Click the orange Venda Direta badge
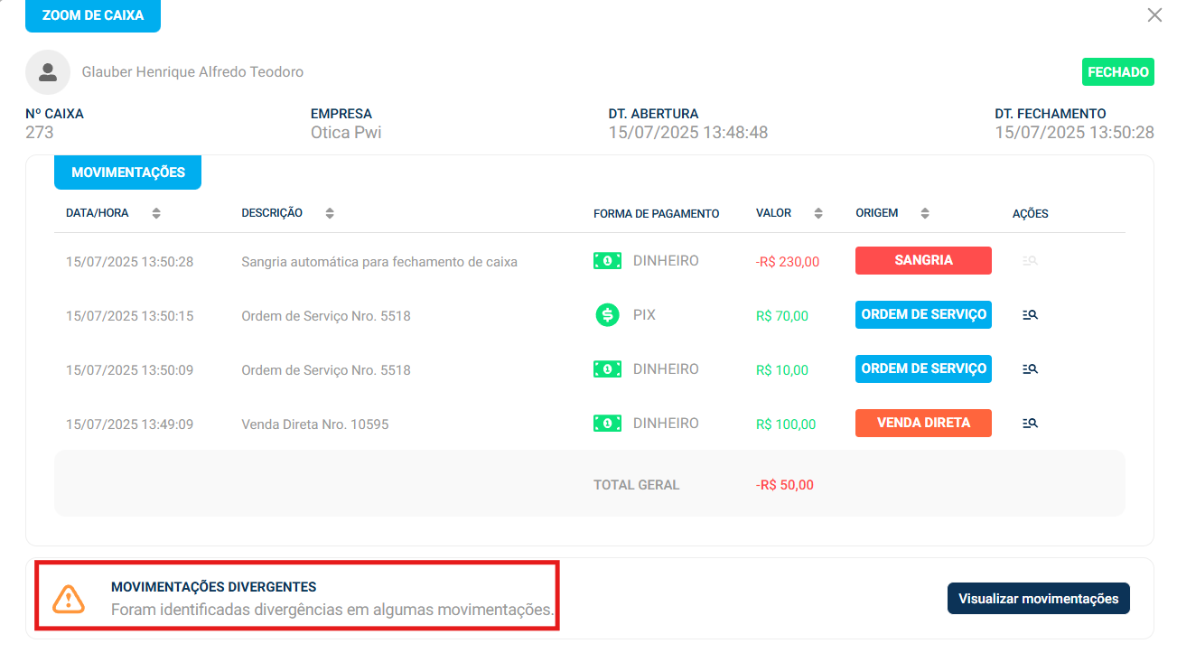 click(923, 423)
